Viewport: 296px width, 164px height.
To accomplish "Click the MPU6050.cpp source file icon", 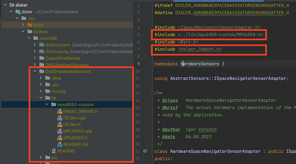I will coord(60,131).
